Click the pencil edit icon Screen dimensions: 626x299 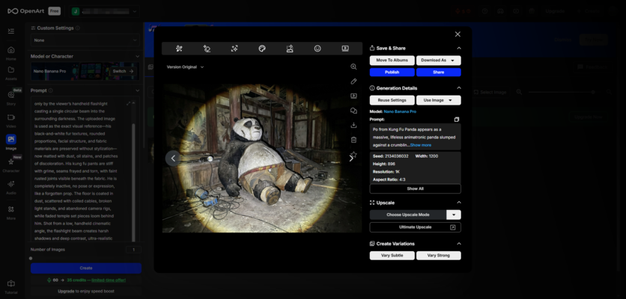click(x=353, y=81)
